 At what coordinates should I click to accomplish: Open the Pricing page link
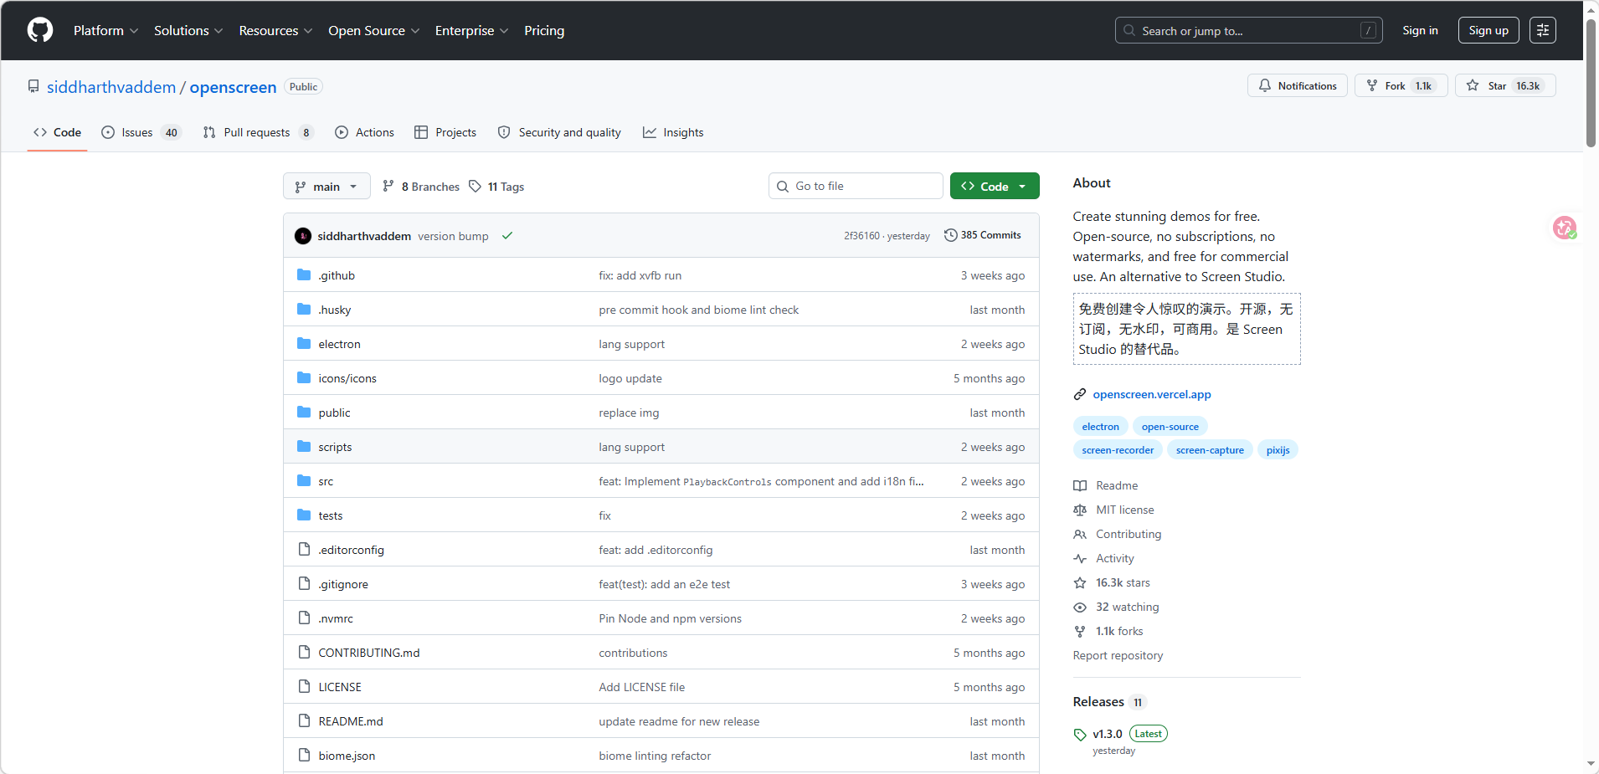pos(544,30)
